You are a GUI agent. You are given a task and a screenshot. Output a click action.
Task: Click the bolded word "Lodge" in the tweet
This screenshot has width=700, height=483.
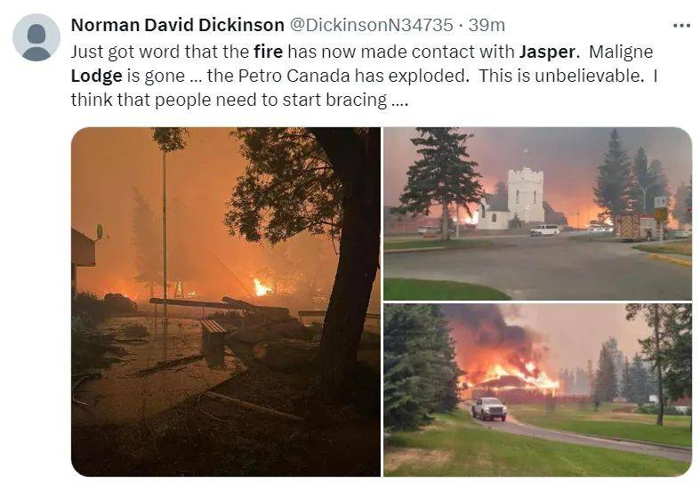click(x=96, y=76)
